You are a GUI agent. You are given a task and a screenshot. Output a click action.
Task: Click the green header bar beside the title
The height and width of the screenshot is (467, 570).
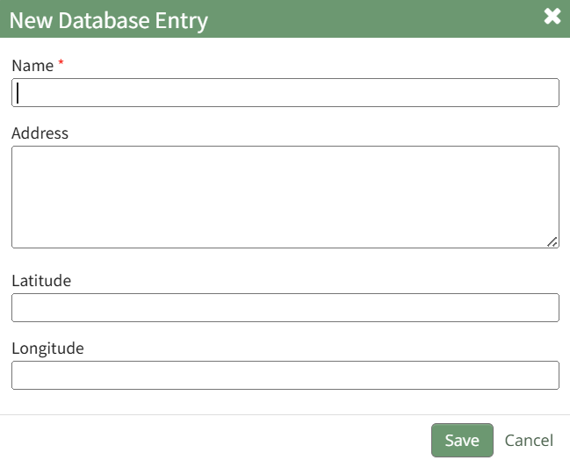[x=369, y=19]
